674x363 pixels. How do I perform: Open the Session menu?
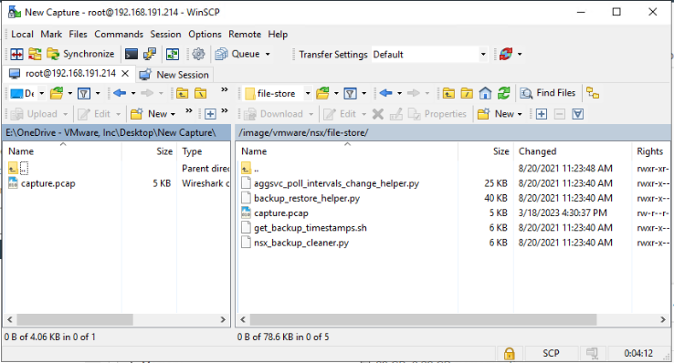point(165,35)
